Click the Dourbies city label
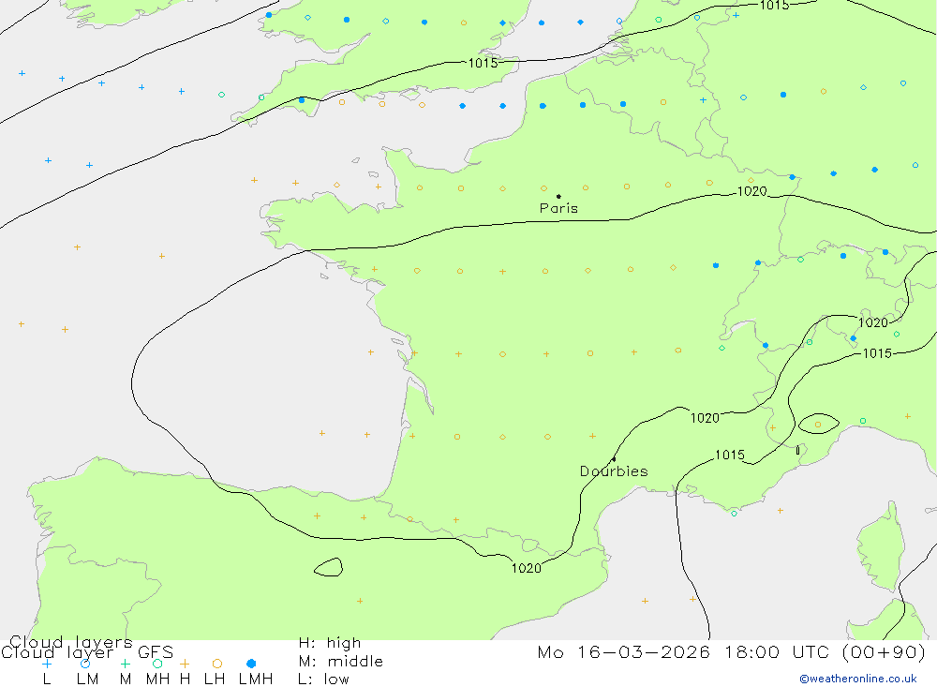 click(x=614, y=471)
